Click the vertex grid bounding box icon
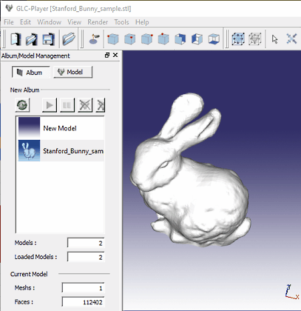 pyautogui.click(x=238, y=39)
